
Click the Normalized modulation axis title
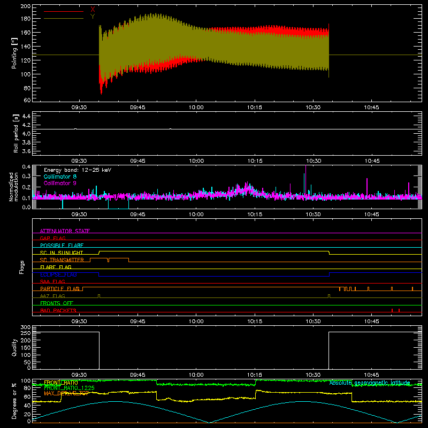pos(13,187)
